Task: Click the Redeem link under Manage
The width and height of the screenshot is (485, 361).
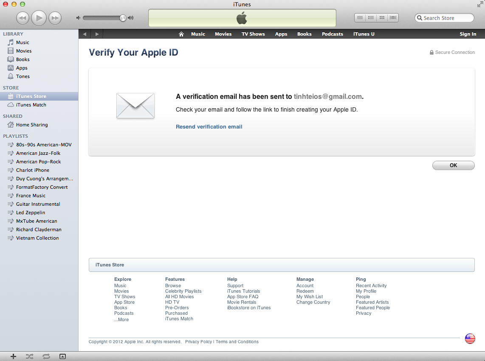Action: (305, 291)
